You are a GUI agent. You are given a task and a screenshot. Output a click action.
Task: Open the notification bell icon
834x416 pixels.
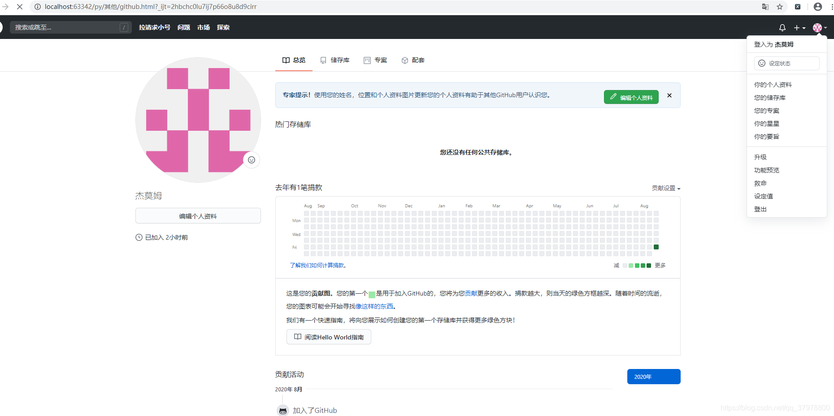pos(782,27)
